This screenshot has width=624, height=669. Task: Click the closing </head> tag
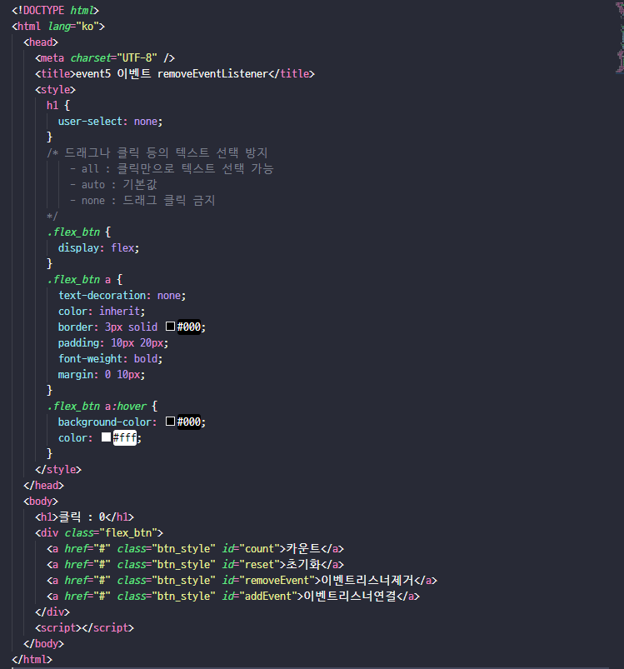(44, 485)
